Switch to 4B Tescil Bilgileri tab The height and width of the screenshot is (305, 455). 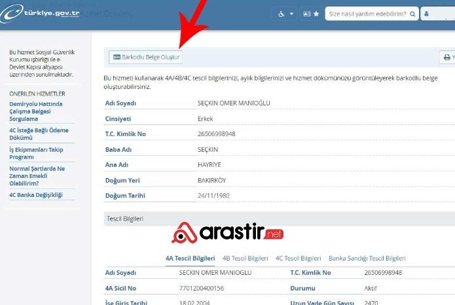[246, 259]
